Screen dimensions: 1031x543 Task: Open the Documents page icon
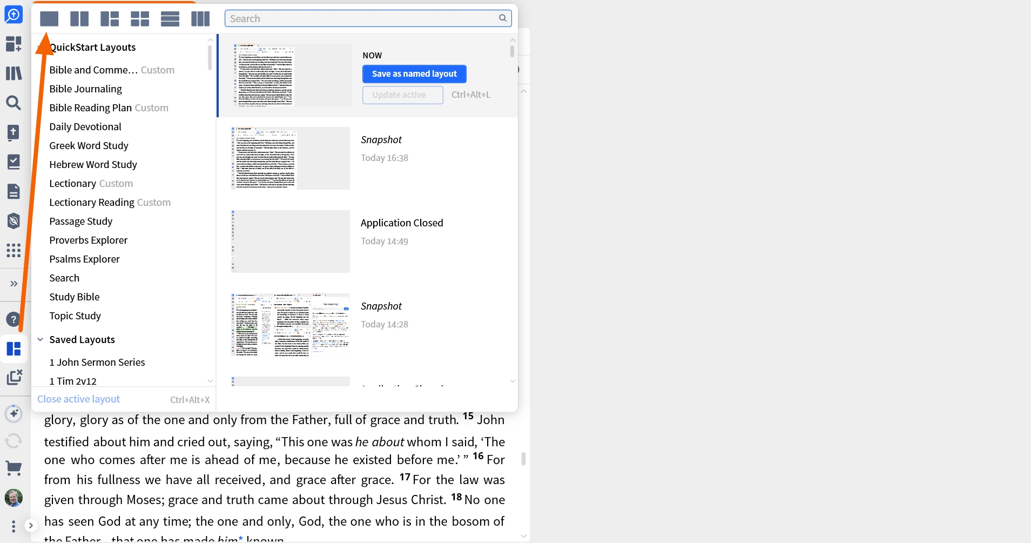[x=14, y=191]
